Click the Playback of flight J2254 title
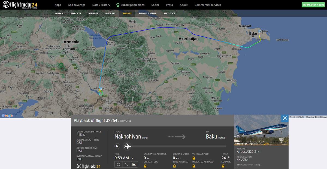The image size is (327, 169). click(95, 120)
